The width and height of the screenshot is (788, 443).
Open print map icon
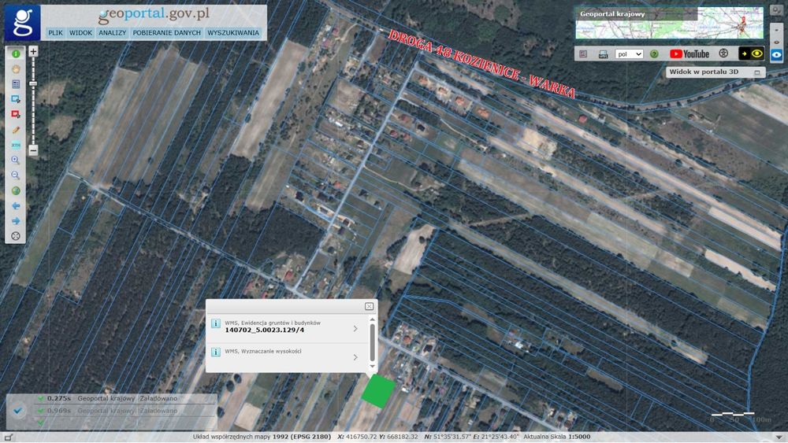point(603,54)
